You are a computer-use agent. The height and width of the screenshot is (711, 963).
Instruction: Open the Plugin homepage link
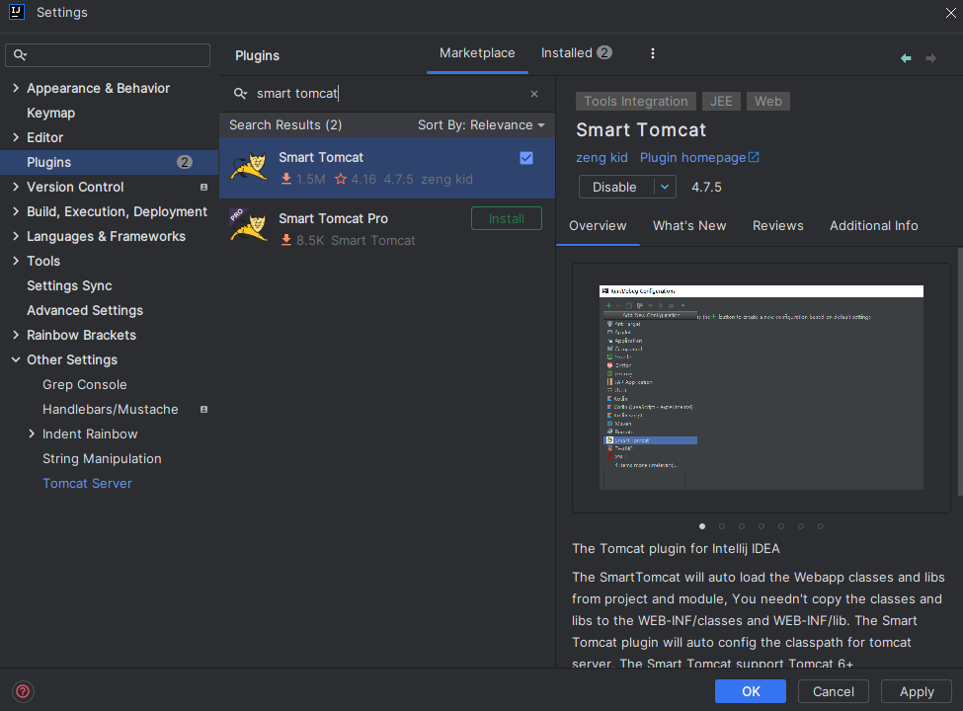click(692, 158)
